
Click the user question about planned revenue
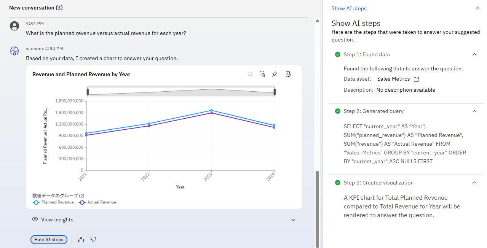(x=106, y=33)
